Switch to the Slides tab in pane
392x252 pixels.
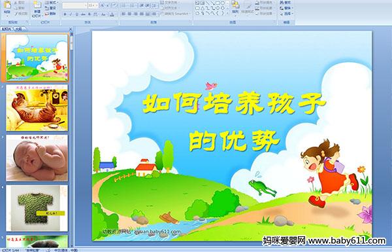pyautogui.click(x=7, y=29)
